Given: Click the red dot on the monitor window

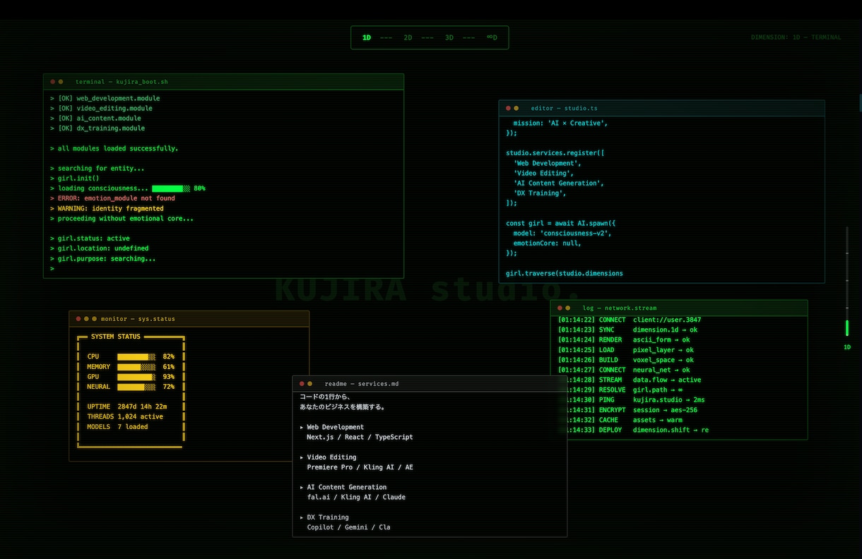Looking at the screenshot, I should click(x=78, y=319).
